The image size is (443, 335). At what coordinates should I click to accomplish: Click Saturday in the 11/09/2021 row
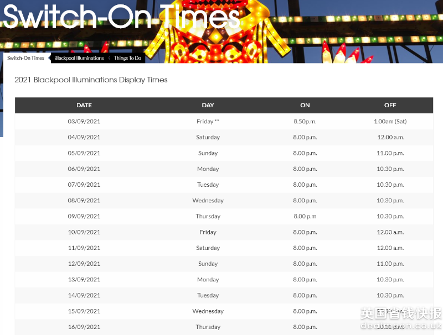coord(208,248)
